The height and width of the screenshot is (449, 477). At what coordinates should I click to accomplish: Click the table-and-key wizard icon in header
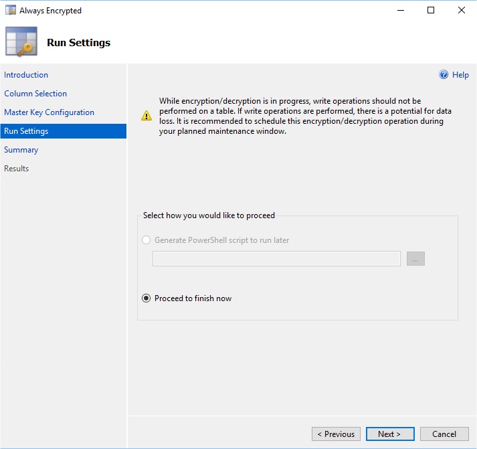[x=21, y=41]
